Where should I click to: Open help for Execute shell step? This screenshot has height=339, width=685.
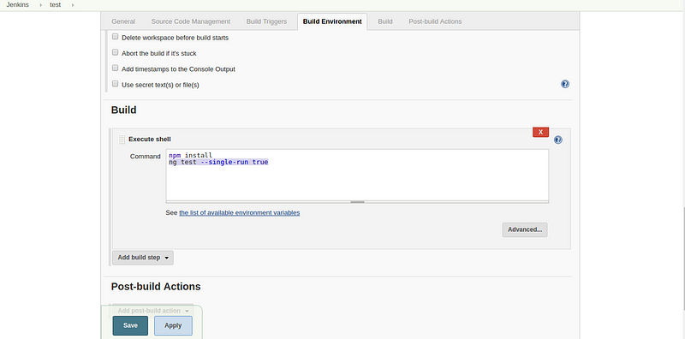point(558,140)
